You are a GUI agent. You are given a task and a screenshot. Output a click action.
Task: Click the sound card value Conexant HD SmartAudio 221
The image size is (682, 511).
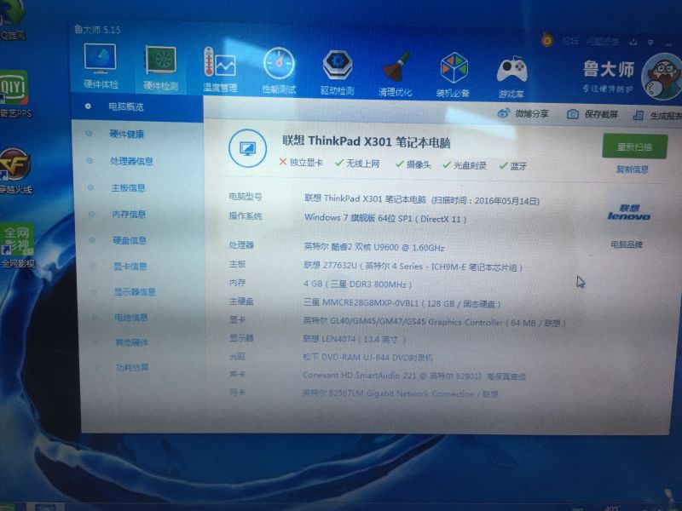414,376
